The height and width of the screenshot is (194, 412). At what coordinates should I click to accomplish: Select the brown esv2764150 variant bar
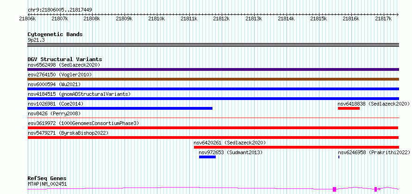point(213,79)
